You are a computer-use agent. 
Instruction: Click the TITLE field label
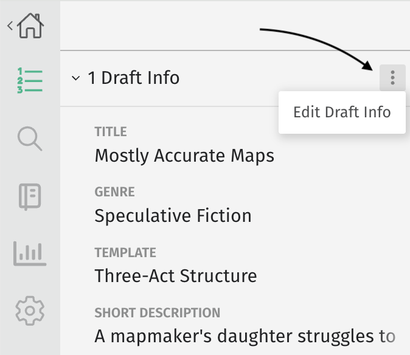point(111,132)
